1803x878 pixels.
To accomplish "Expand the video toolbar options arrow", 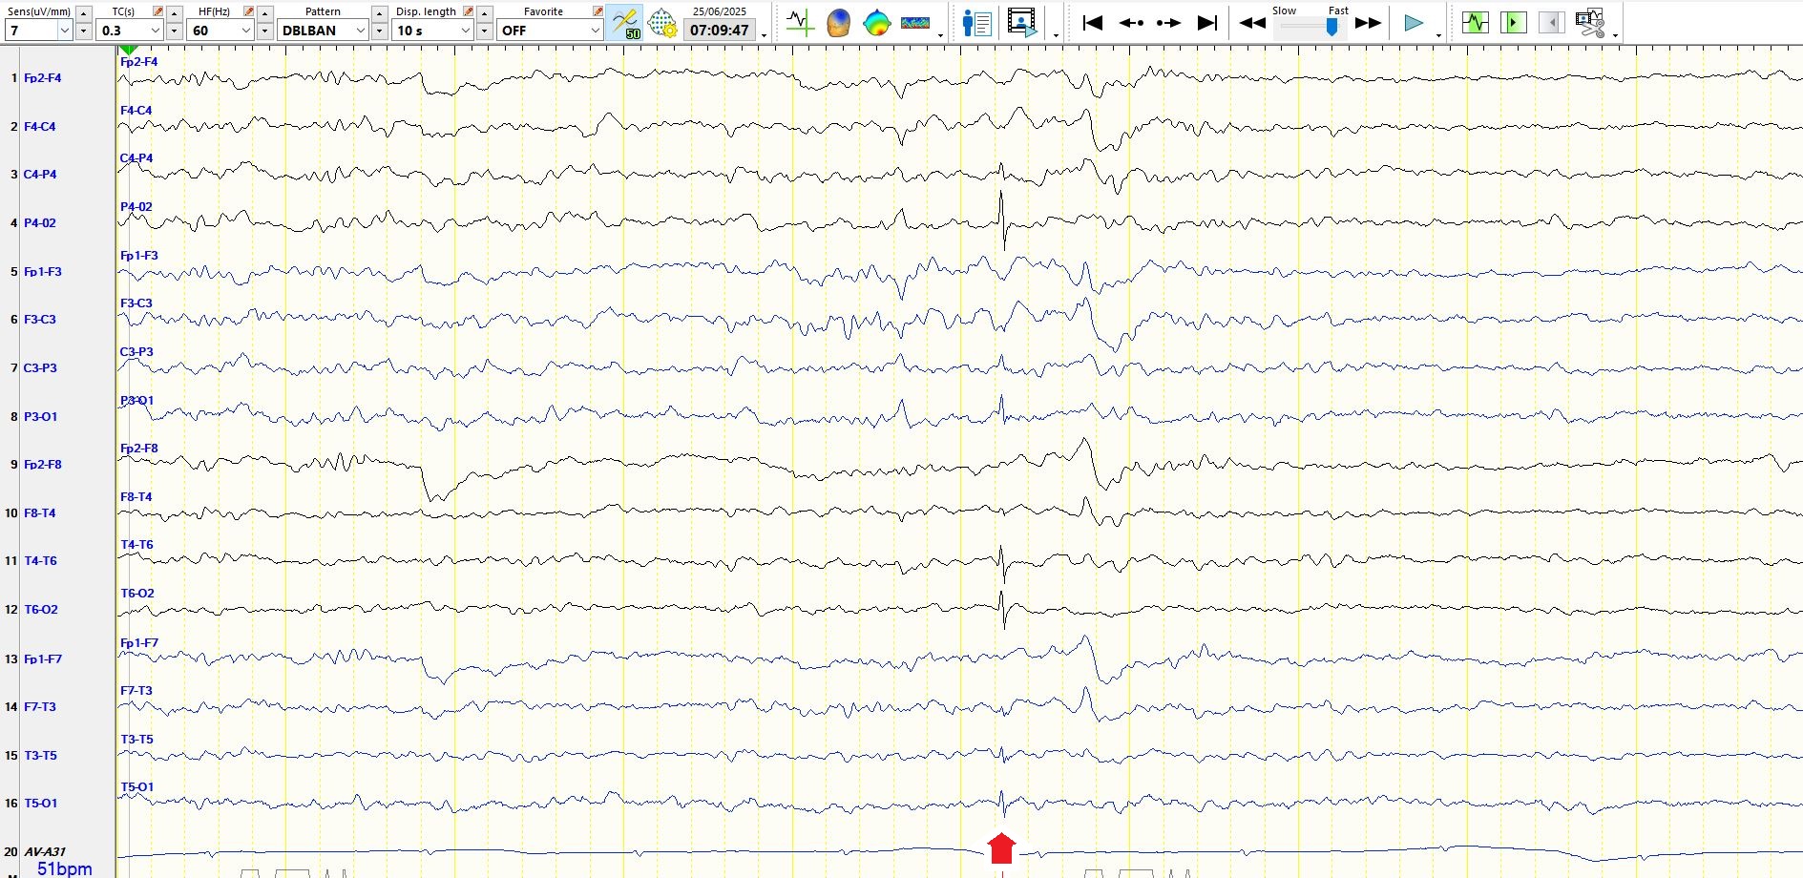I will (1056, 34).
